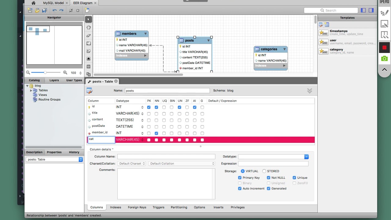Click the undo arrow icon

coord(54,10)
